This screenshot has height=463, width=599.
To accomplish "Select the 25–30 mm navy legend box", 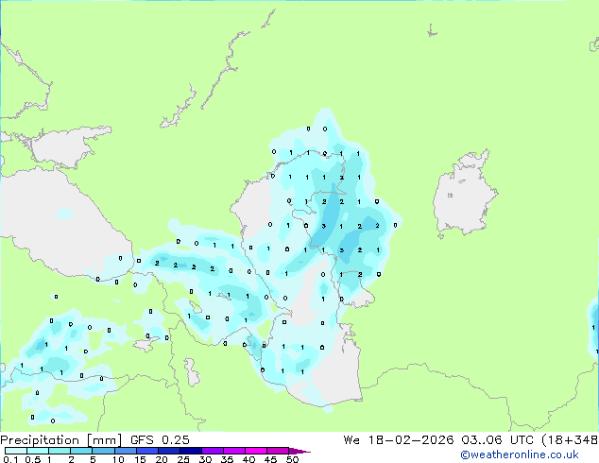I will [x=190, y=451].
